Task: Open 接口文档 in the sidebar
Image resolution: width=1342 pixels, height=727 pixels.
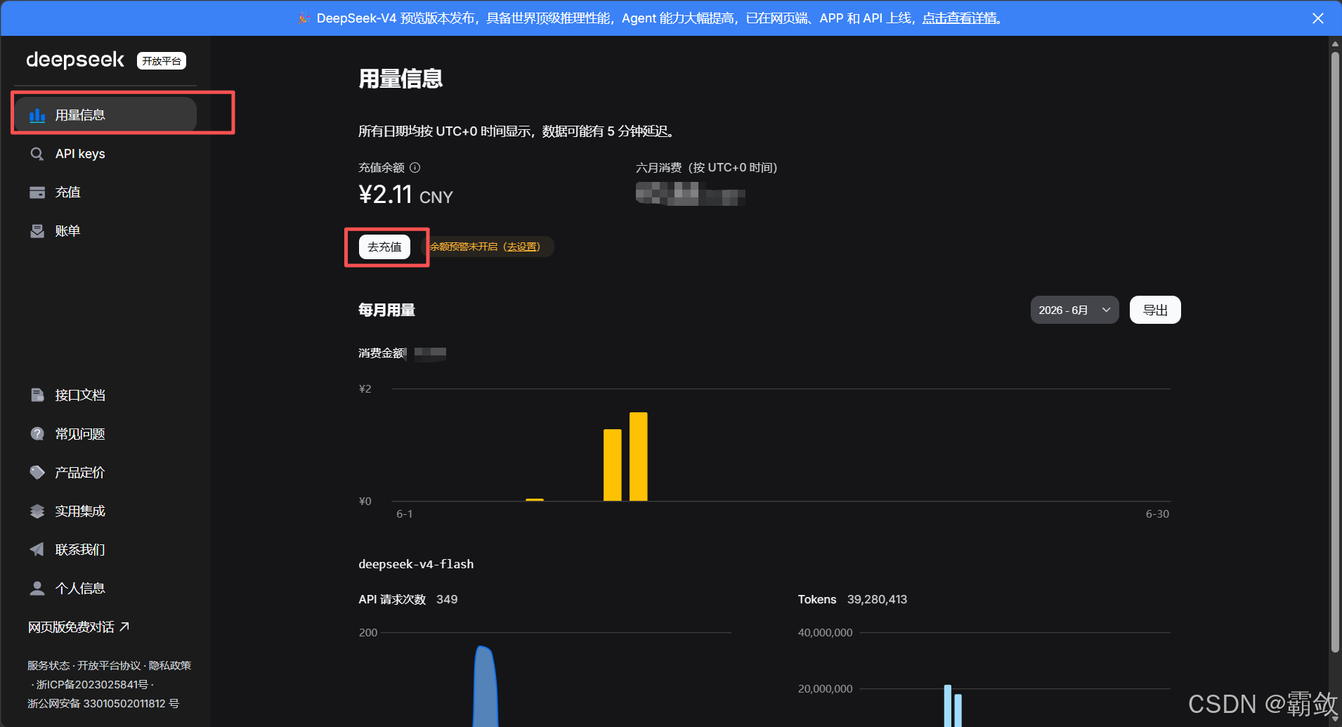Action: tap(105, 395)
